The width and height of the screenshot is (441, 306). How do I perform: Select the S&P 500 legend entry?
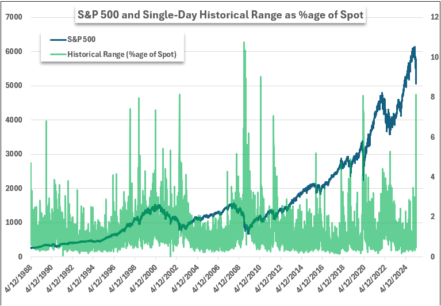(x=73, y=39)
